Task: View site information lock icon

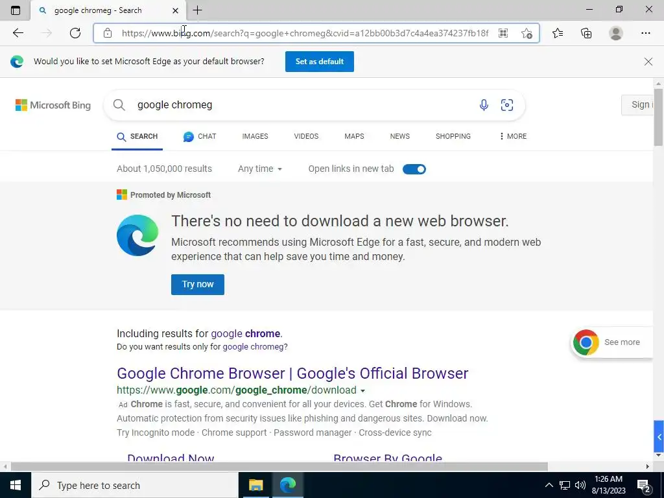Action: (108, 33)
